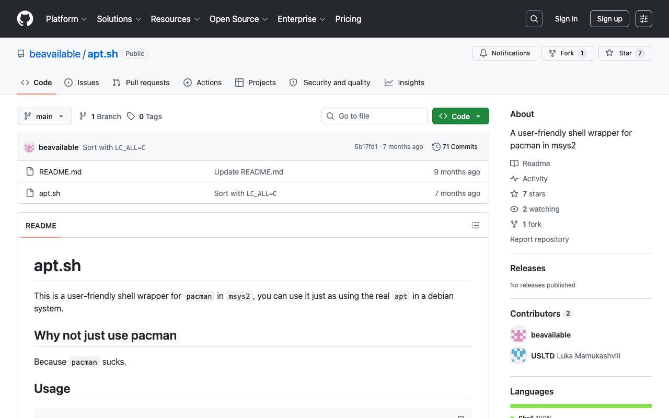View the 2 watching link
669x418 pixels.
coord(535,209)
